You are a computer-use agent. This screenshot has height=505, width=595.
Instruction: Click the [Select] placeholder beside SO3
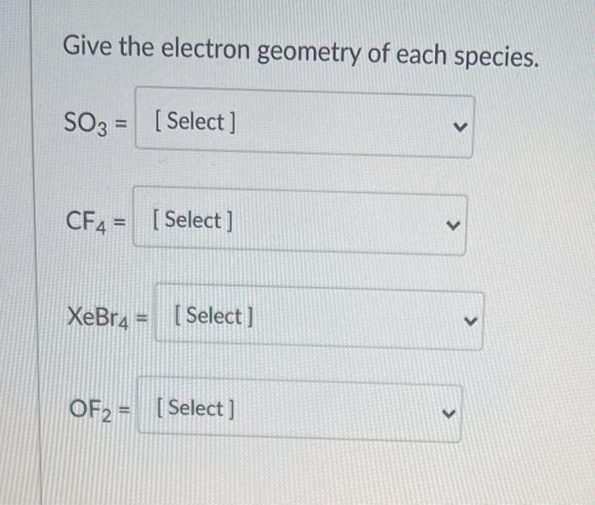point(195,122)
